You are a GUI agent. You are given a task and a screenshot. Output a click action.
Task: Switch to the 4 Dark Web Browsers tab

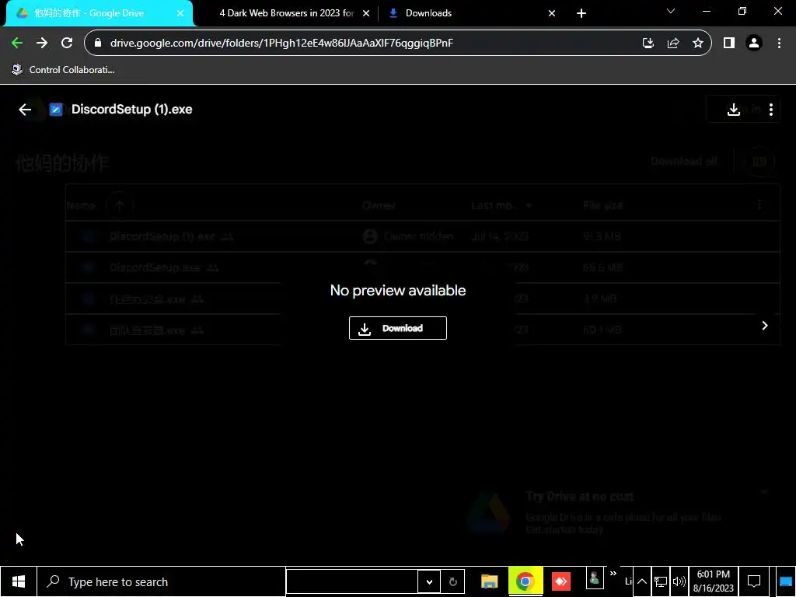tap(286, 13)
